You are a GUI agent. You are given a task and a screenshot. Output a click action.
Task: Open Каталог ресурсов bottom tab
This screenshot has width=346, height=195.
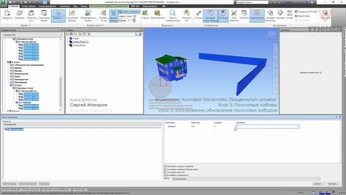31,190
